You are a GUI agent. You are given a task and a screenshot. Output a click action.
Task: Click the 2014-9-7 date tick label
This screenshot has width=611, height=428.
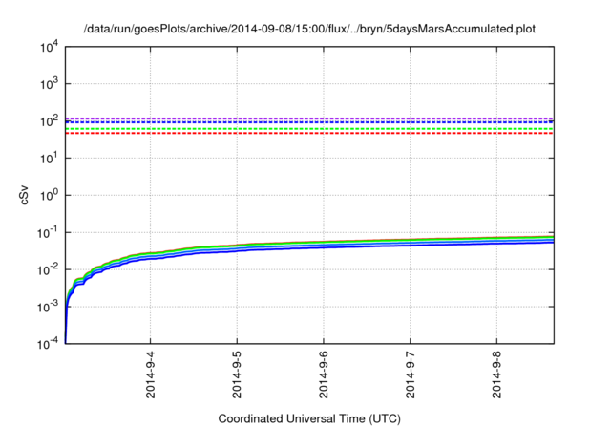click(410, 374)
